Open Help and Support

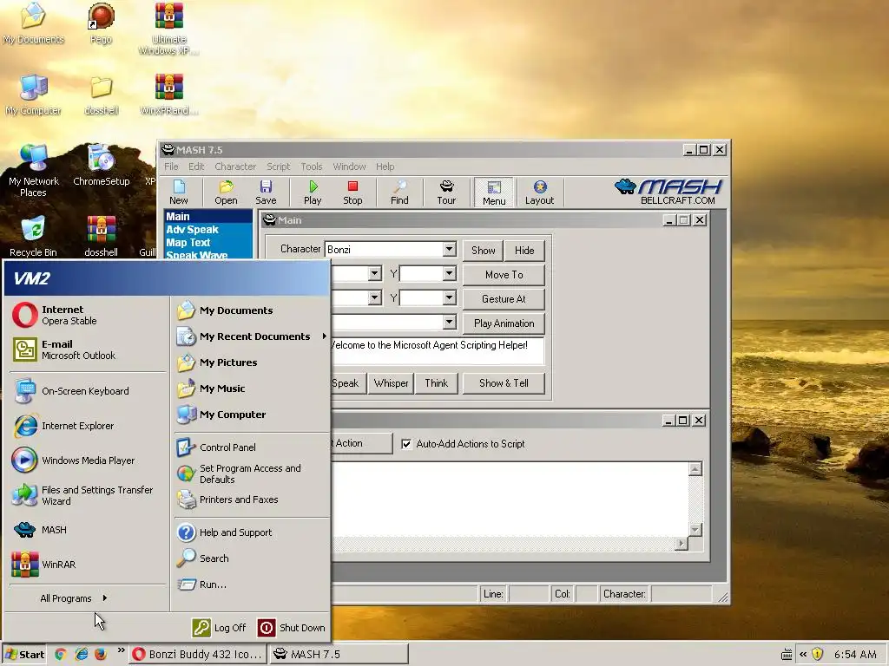point(252,532)
